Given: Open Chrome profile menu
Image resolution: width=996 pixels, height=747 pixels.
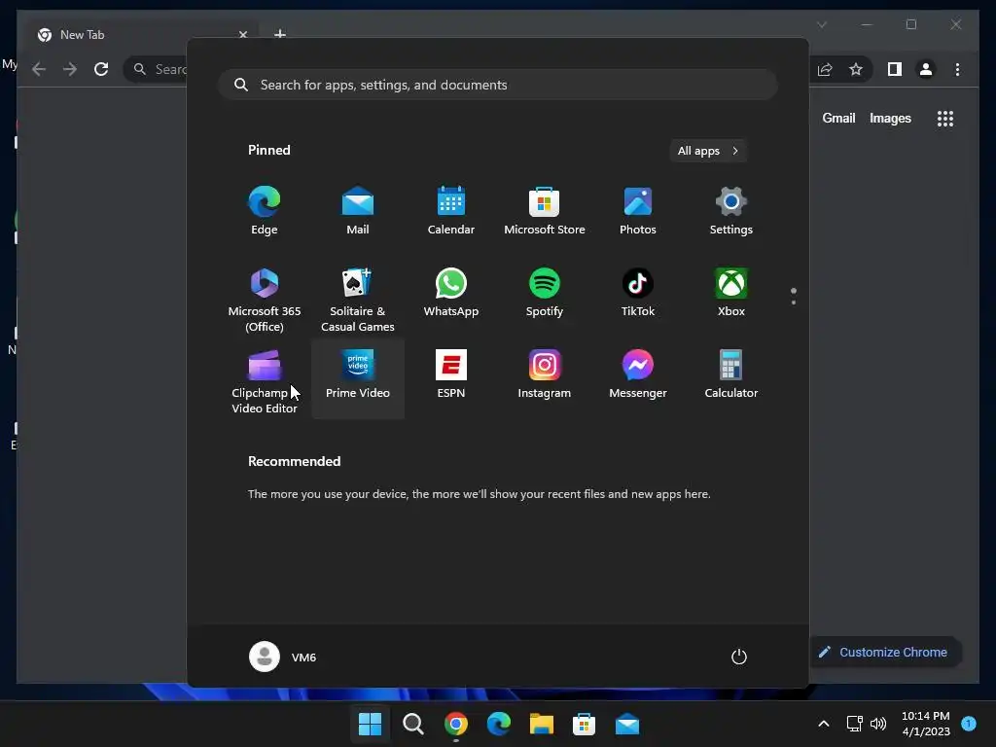Looking at the screenshot, I should (926, 69).
